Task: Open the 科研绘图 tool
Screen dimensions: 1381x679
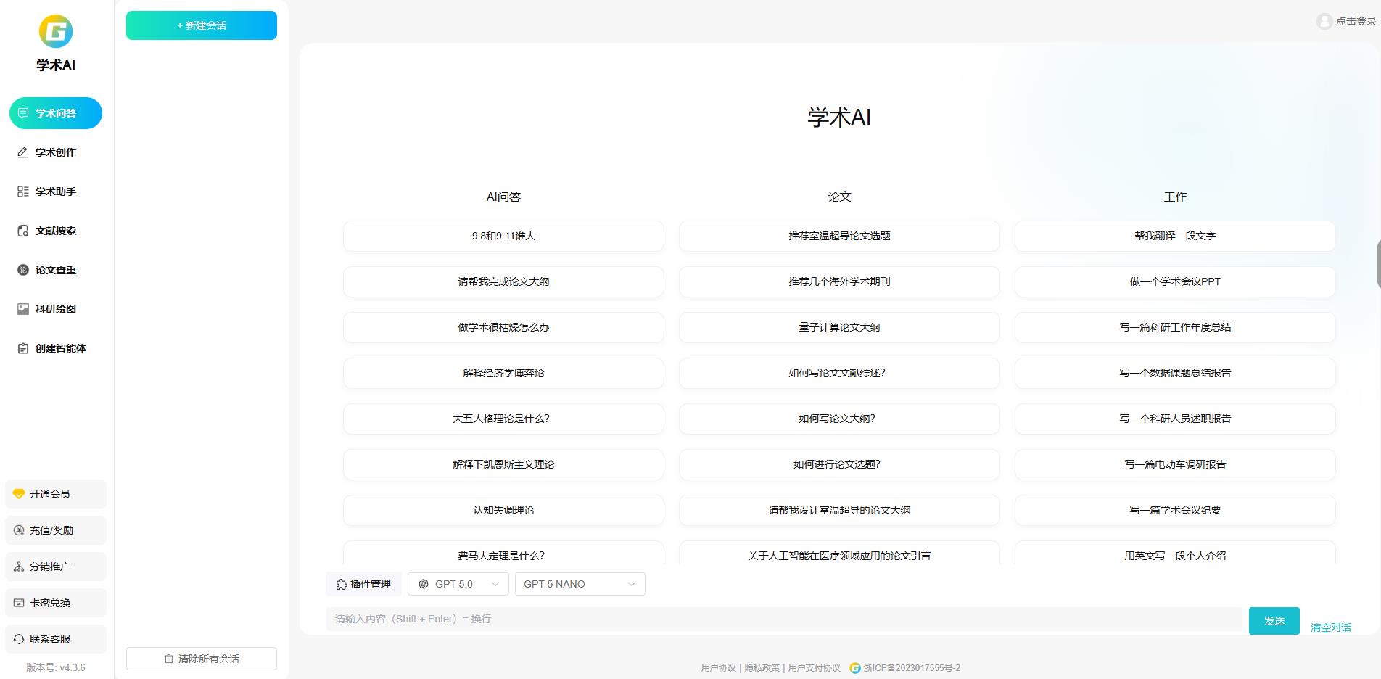Action: click(56, 309)
